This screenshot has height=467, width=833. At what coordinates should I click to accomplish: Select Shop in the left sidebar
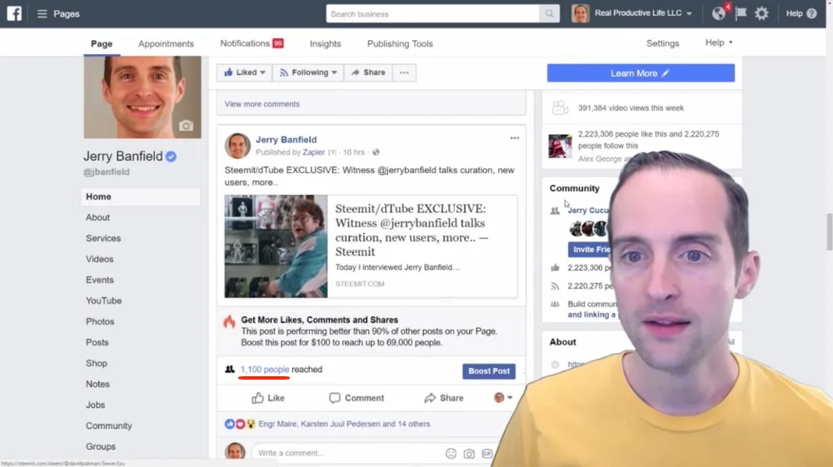click(x=96, y=363)
